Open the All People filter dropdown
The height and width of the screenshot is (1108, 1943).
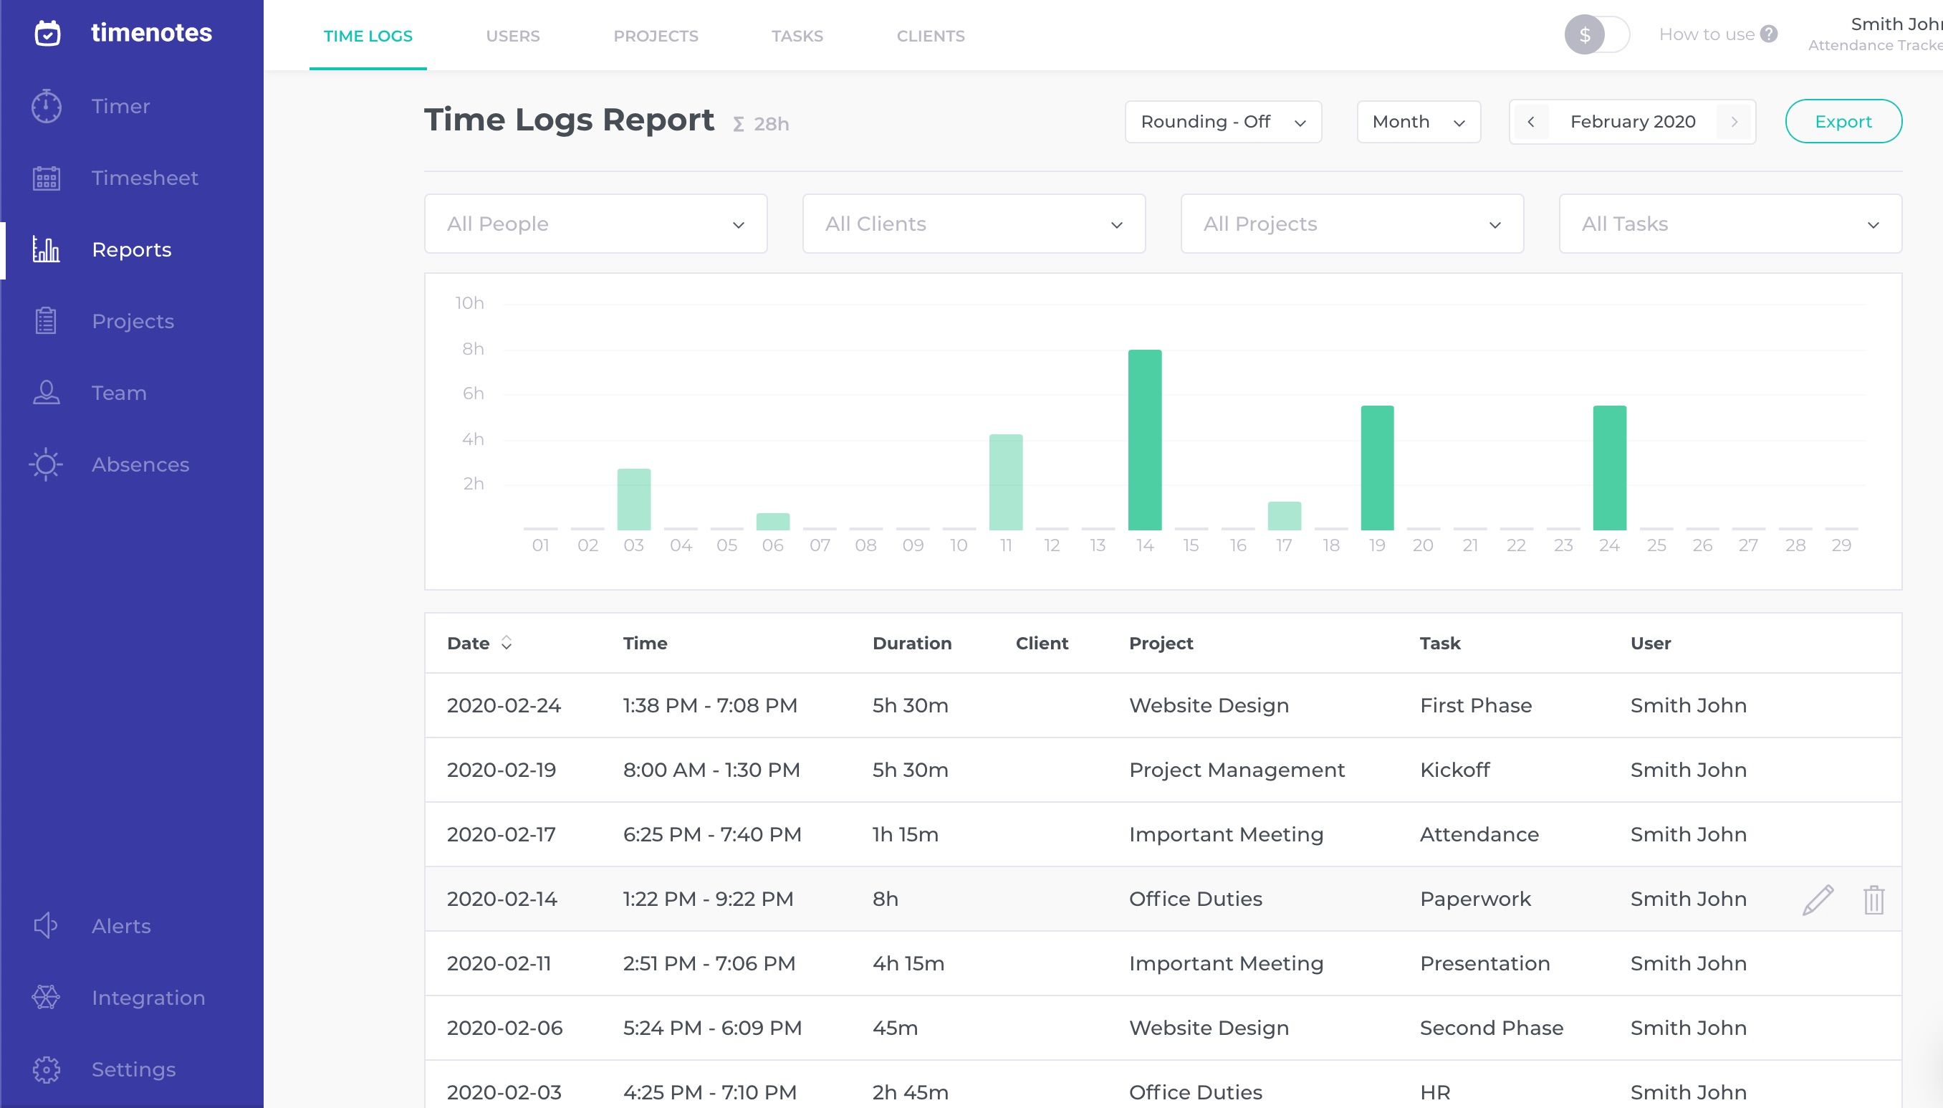pos(595,224)
